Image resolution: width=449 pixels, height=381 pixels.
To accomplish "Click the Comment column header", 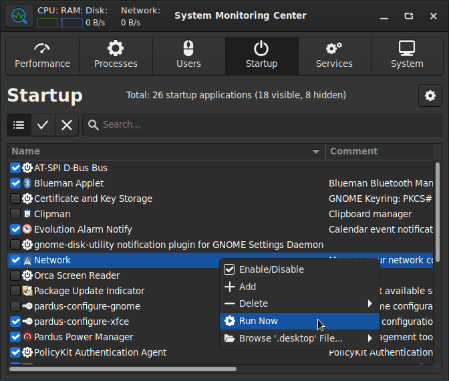I will click(380, 152).
